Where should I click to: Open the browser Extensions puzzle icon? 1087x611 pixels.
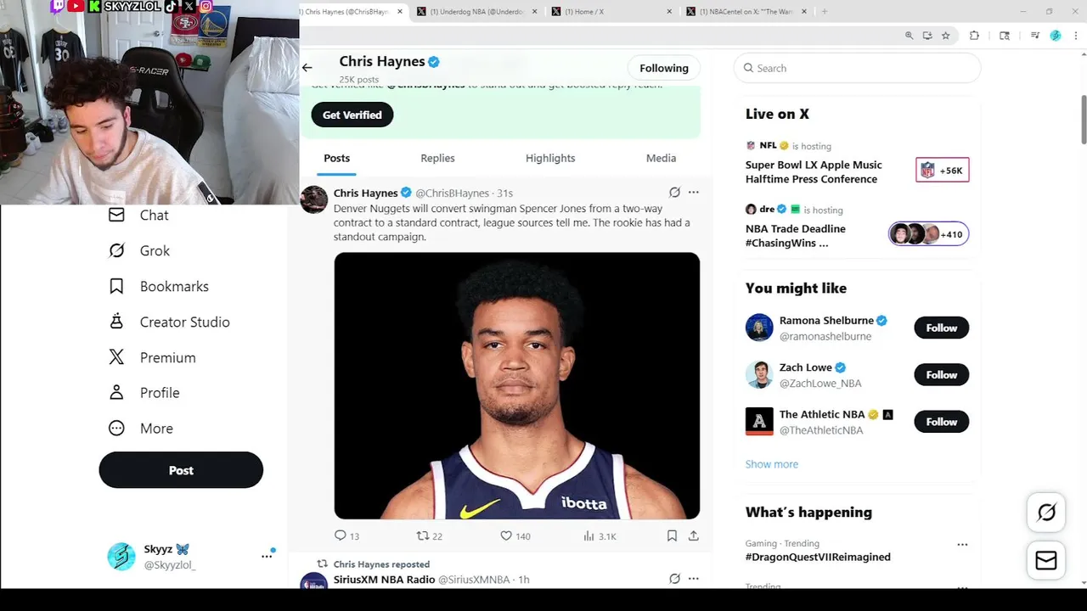(x=974, y=36)
